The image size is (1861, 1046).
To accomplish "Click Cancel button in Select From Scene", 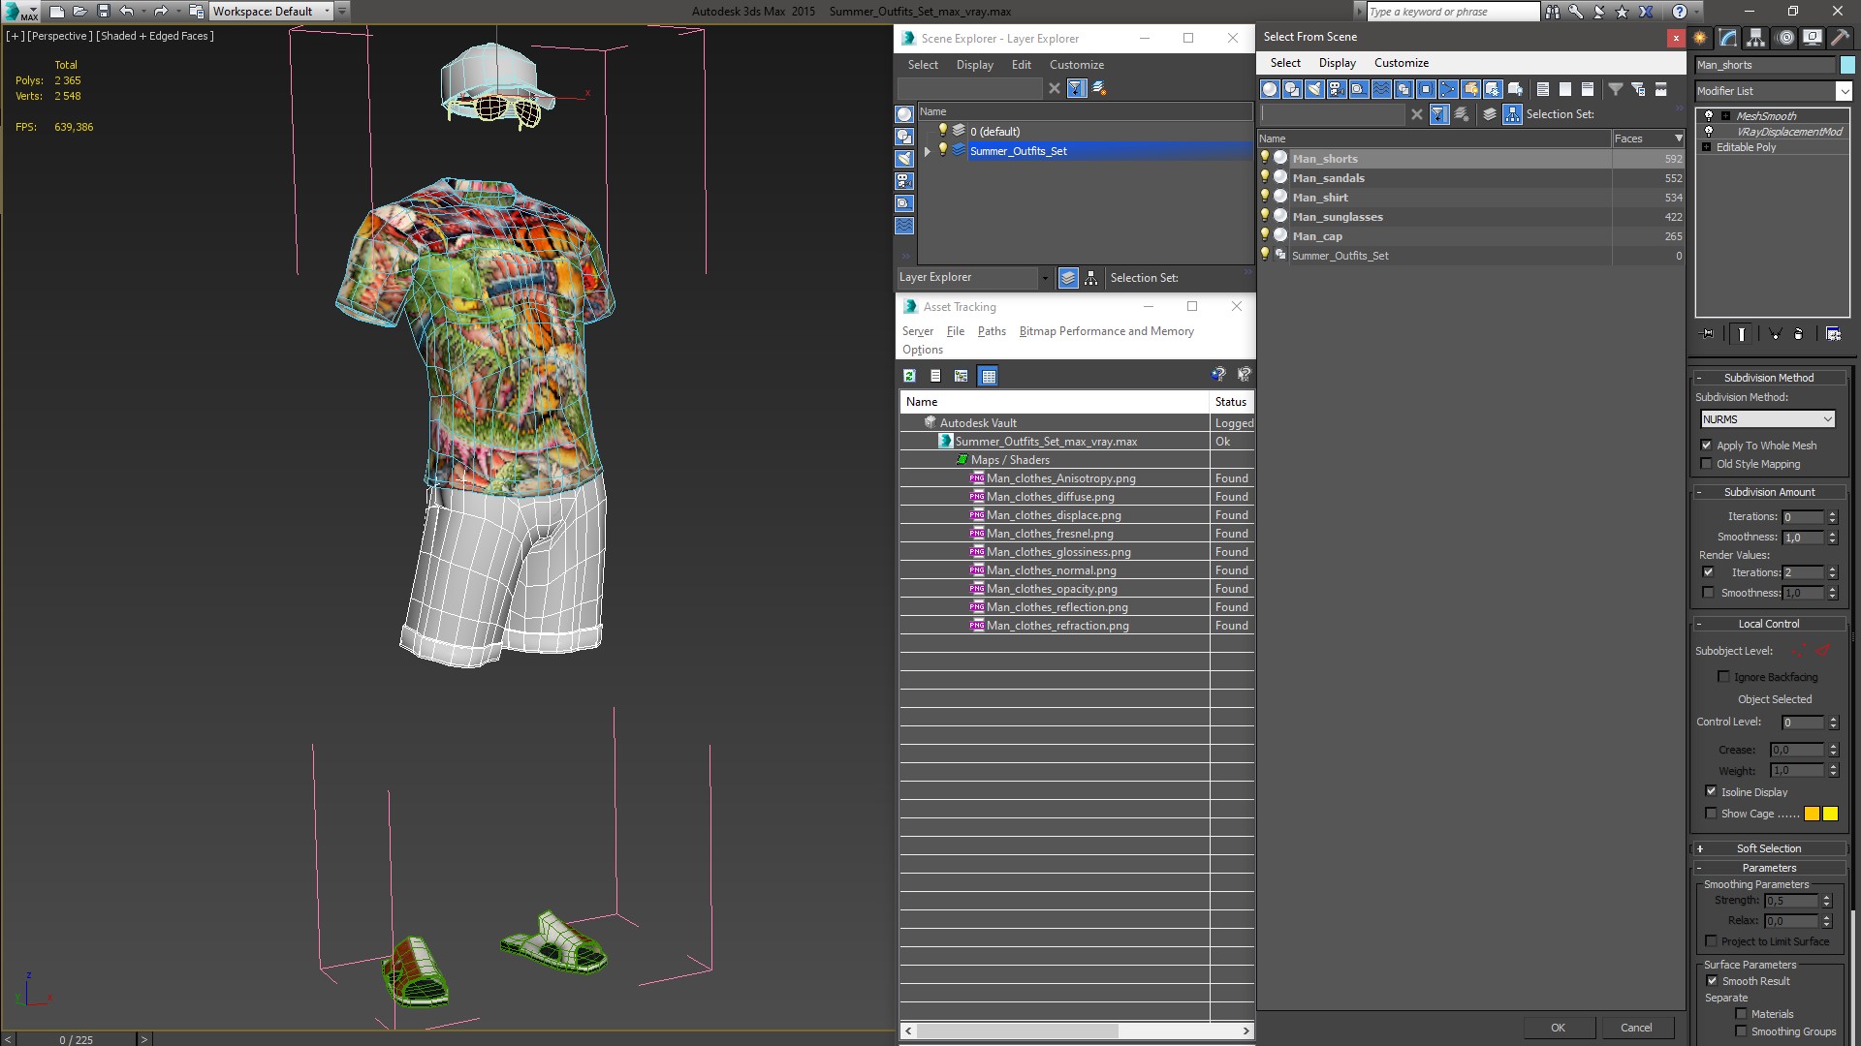I will point(1636,1028).
